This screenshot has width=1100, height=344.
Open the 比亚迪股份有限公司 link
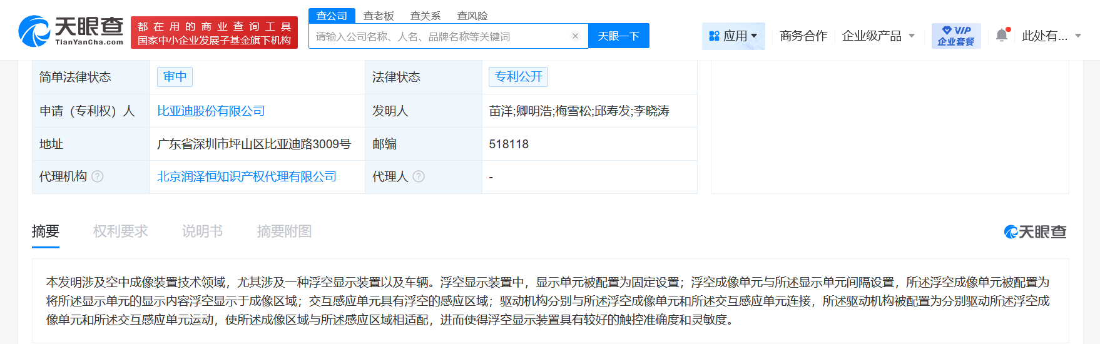[x=211, y=111]
